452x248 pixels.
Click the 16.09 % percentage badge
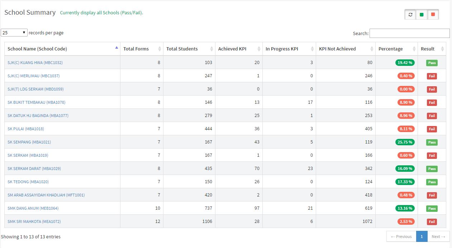click(405, 169)
